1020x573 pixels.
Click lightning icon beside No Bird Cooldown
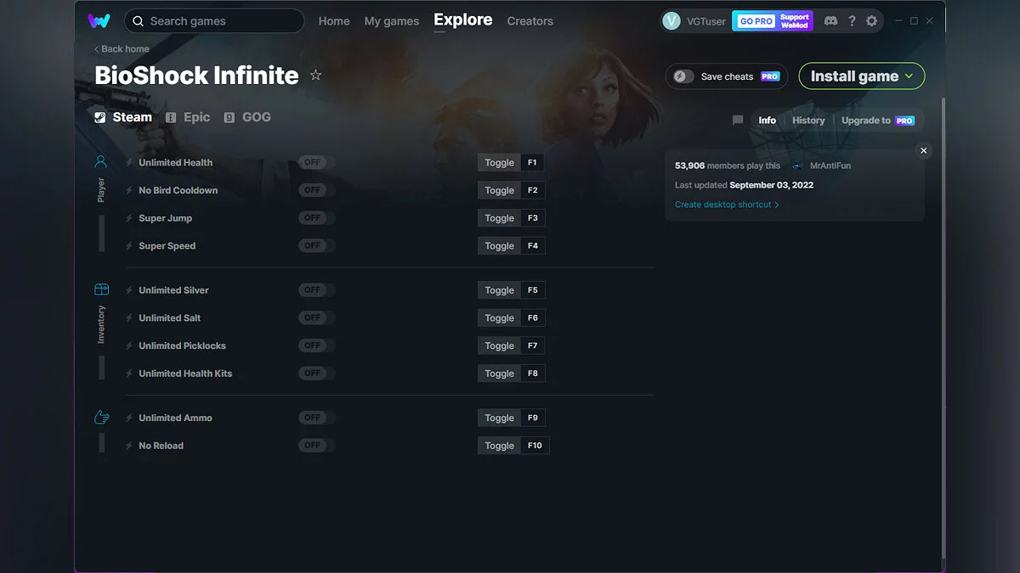(x=129, y=190)
